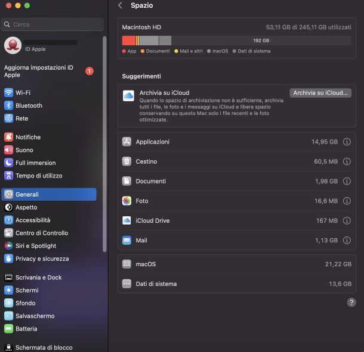The width and height of the screenshot is (364, 352).
Task: Open the help question mark button
Action: click(x=351, y=303)
